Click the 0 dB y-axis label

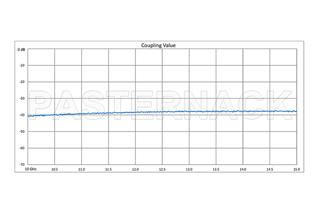[x=21, y=49]
